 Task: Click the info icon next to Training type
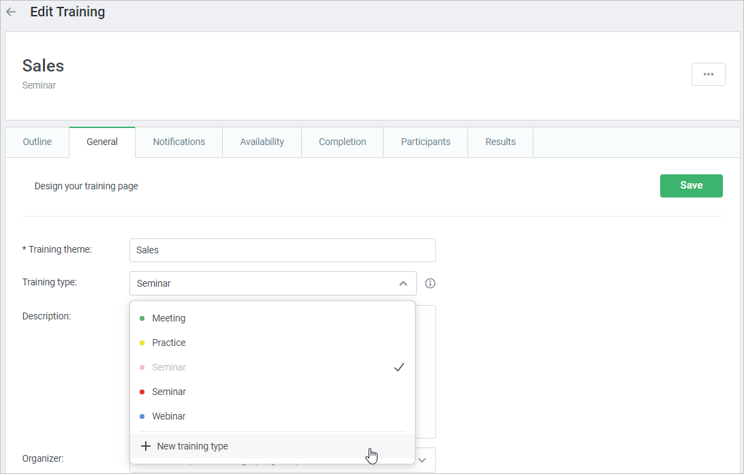(430, 283)
